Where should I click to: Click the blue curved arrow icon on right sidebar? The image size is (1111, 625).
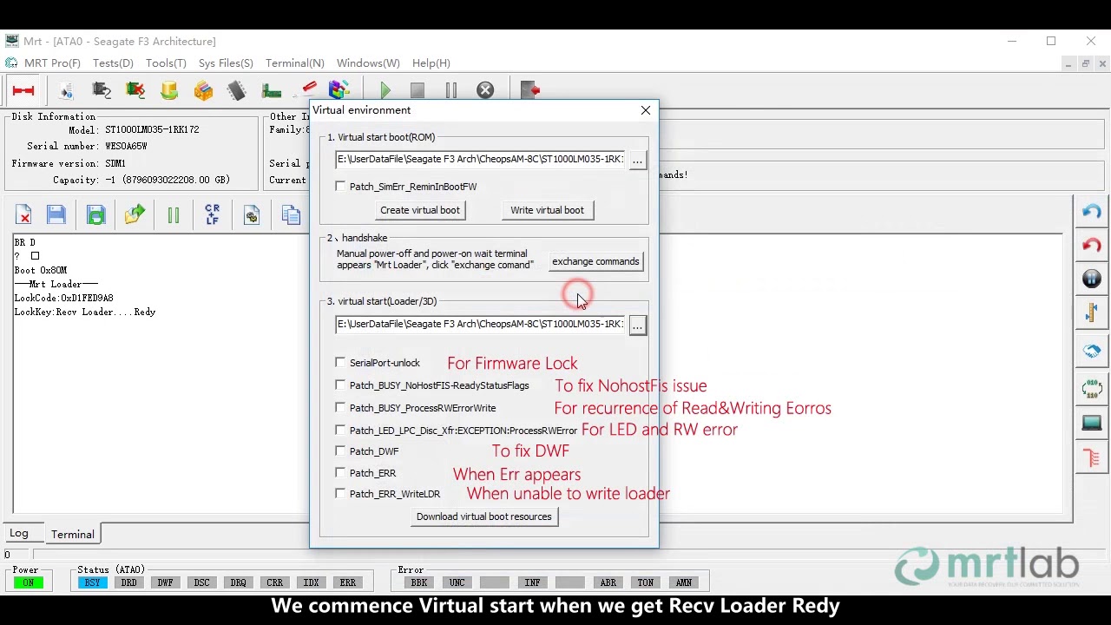[x=1092, y=212]
